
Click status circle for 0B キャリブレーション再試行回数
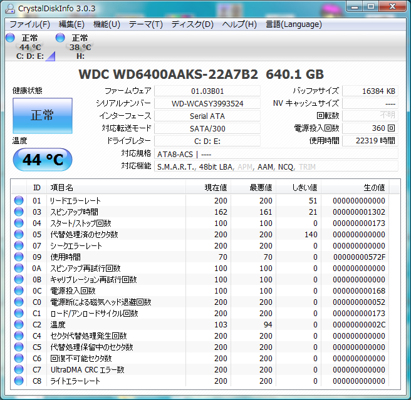19,279
